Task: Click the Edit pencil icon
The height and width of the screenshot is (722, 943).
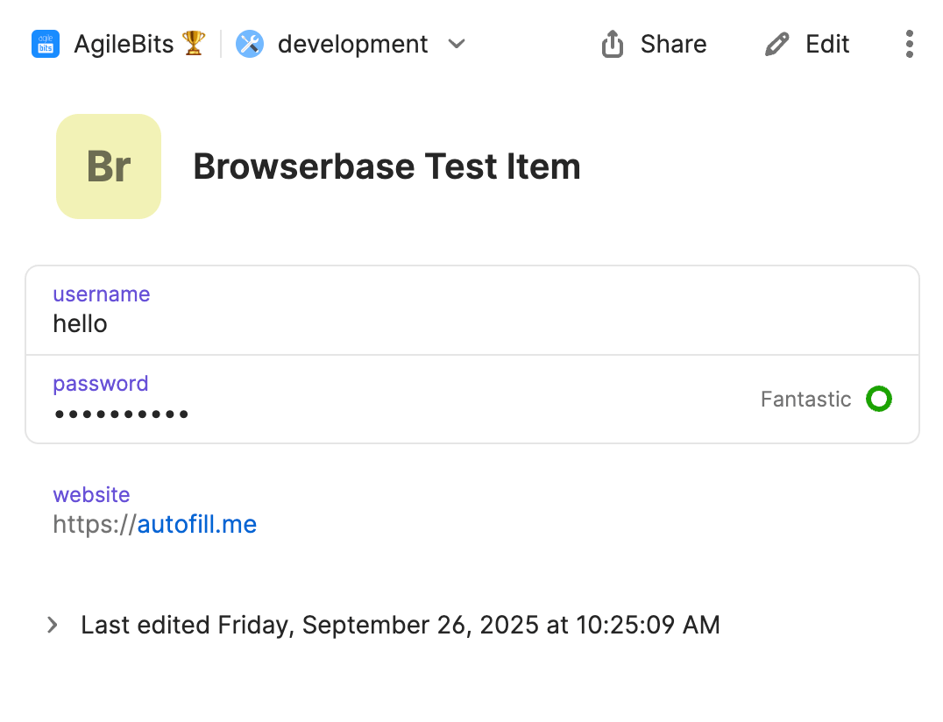Action: click(x=776, y=44)
